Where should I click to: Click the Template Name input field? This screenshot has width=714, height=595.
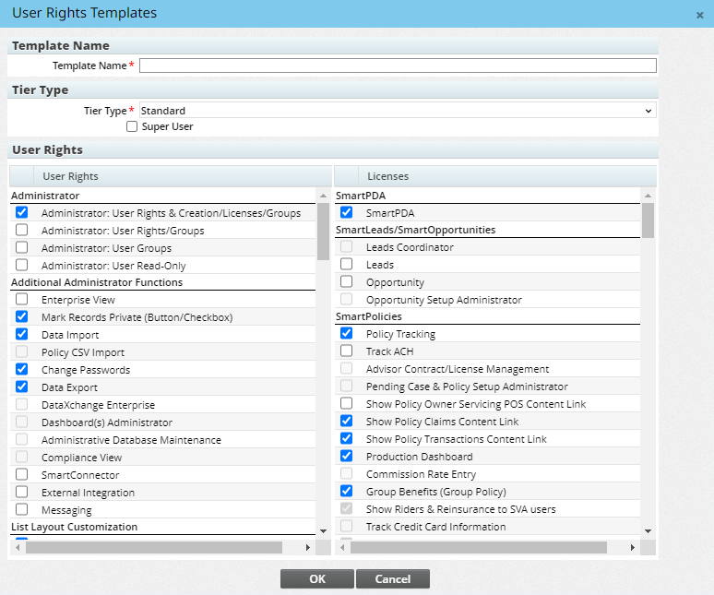tap(398, 65)
